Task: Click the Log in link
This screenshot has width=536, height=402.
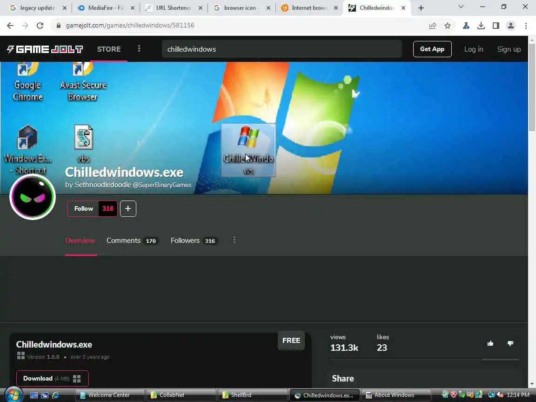Action: pyautogui.click(x=474, y=49)
